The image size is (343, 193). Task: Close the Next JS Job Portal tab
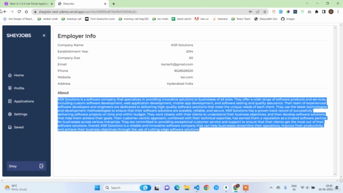(51, 4)
